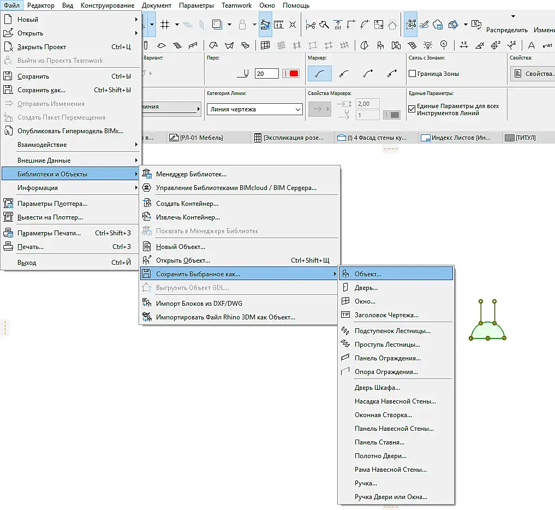Choose Закрыть Проект in File menu
This screenshot has height=510, width=555.
pos(71,47)
